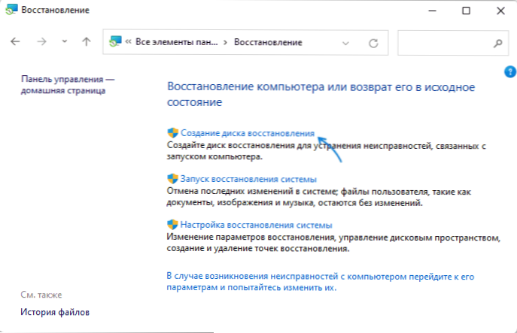Open История файлов in See also
517x333 pixels.
tap(55, 312)
